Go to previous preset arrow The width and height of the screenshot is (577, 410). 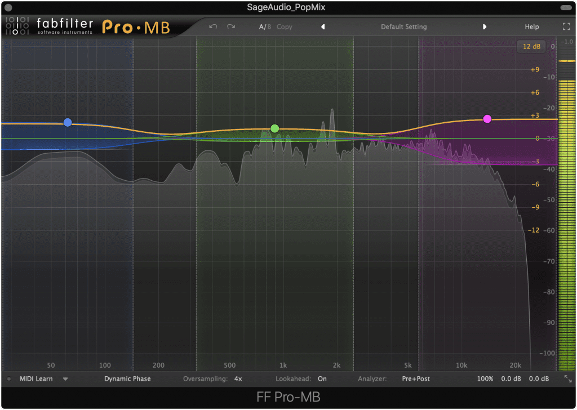[x=323, y=27]
